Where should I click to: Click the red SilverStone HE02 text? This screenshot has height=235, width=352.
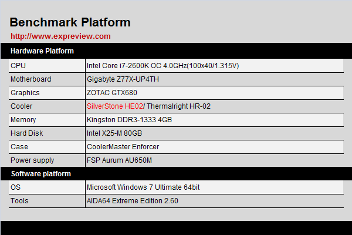coord(114,106)
